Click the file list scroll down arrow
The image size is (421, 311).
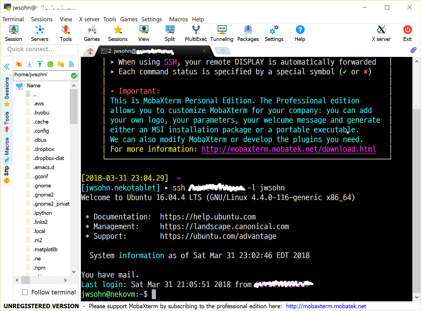coord(74,272)
